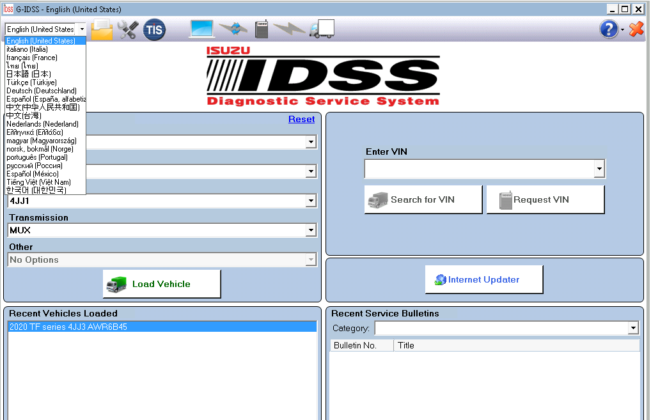This screenshot has width=651, height=420.
Task: Click the lightning bolt reflash icon
Action: coord(290,29)
